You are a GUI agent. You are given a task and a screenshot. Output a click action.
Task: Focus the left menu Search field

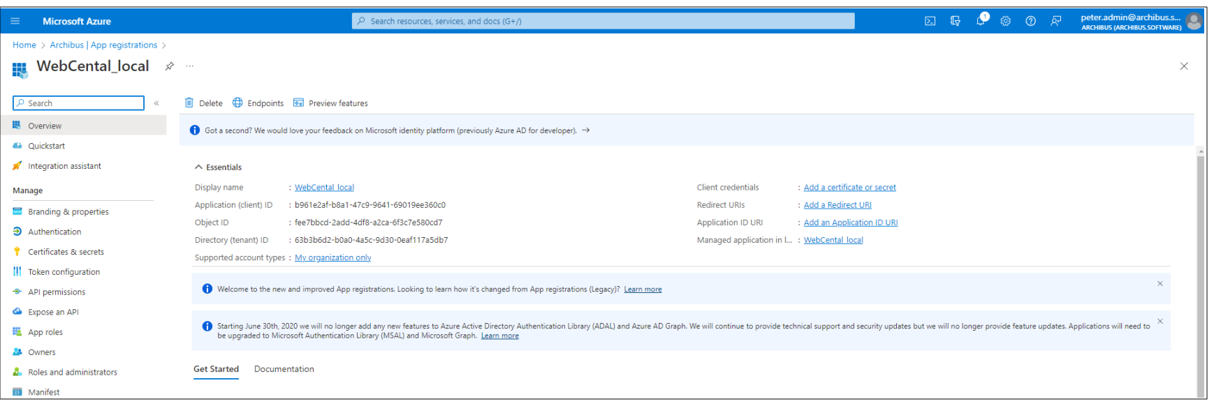tap(78, 103)
